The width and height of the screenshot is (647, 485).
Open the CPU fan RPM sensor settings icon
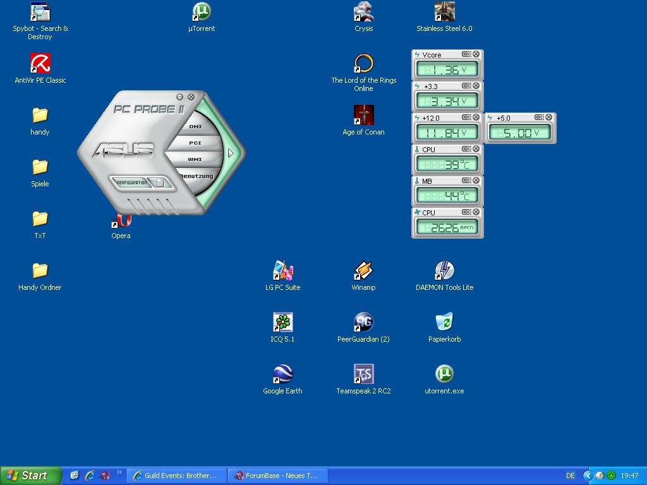click(466, 212)
